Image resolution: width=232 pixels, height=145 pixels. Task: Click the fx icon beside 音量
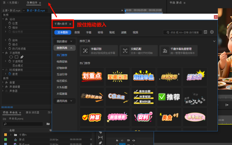point(6,82)
